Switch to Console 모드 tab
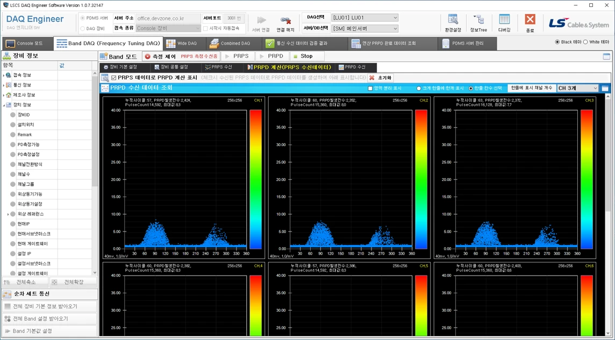The image size is (615, 340). (x=27, y=44)
